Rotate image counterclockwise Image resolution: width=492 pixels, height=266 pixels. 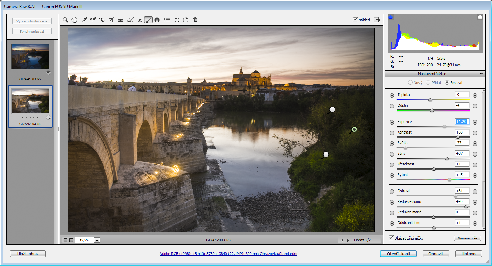click(177, 20)
